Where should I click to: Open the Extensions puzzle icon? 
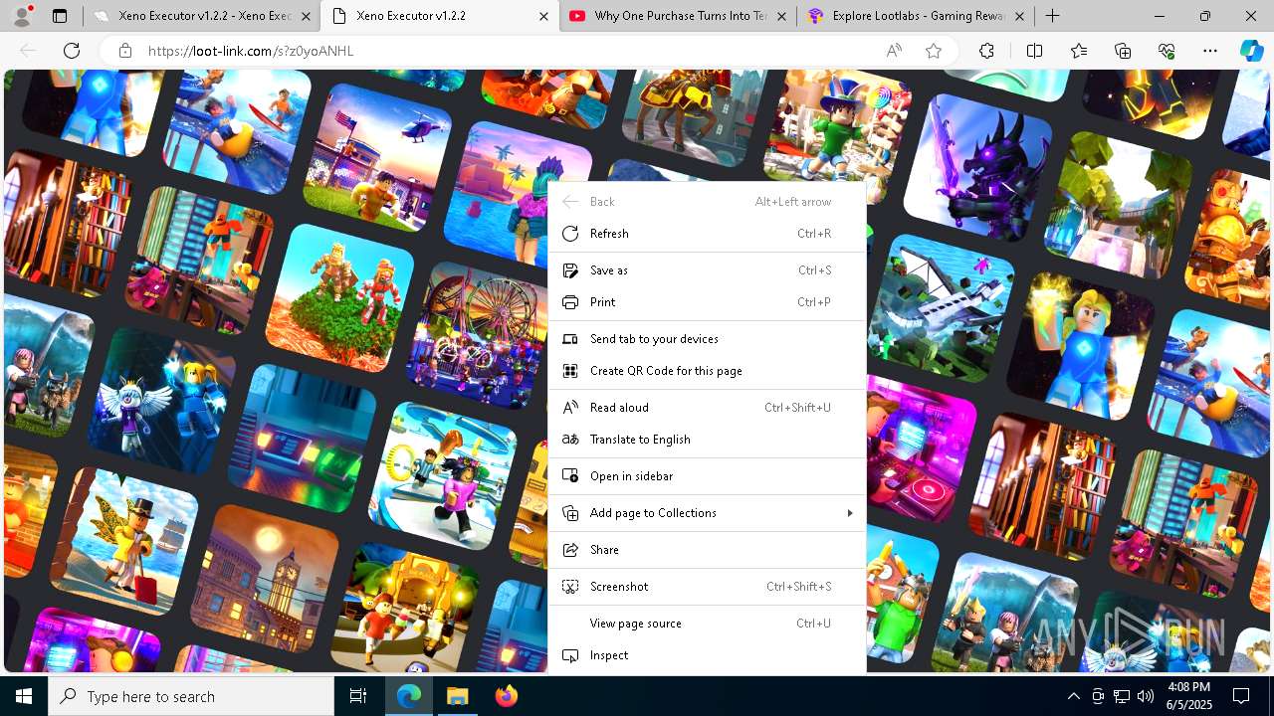pos(986,51)
